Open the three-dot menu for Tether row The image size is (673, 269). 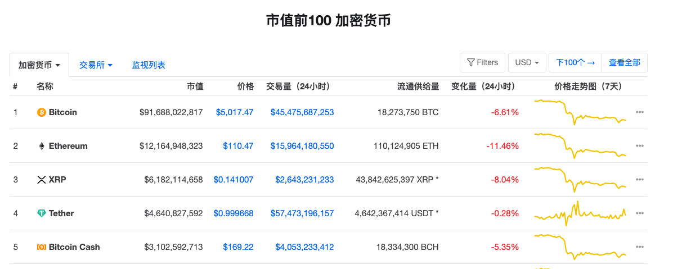(x=640, y=213)
